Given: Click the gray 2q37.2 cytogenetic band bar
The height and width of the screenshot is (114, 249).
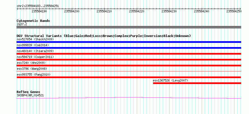Looking at the screenshot, I should coord(129,27).
